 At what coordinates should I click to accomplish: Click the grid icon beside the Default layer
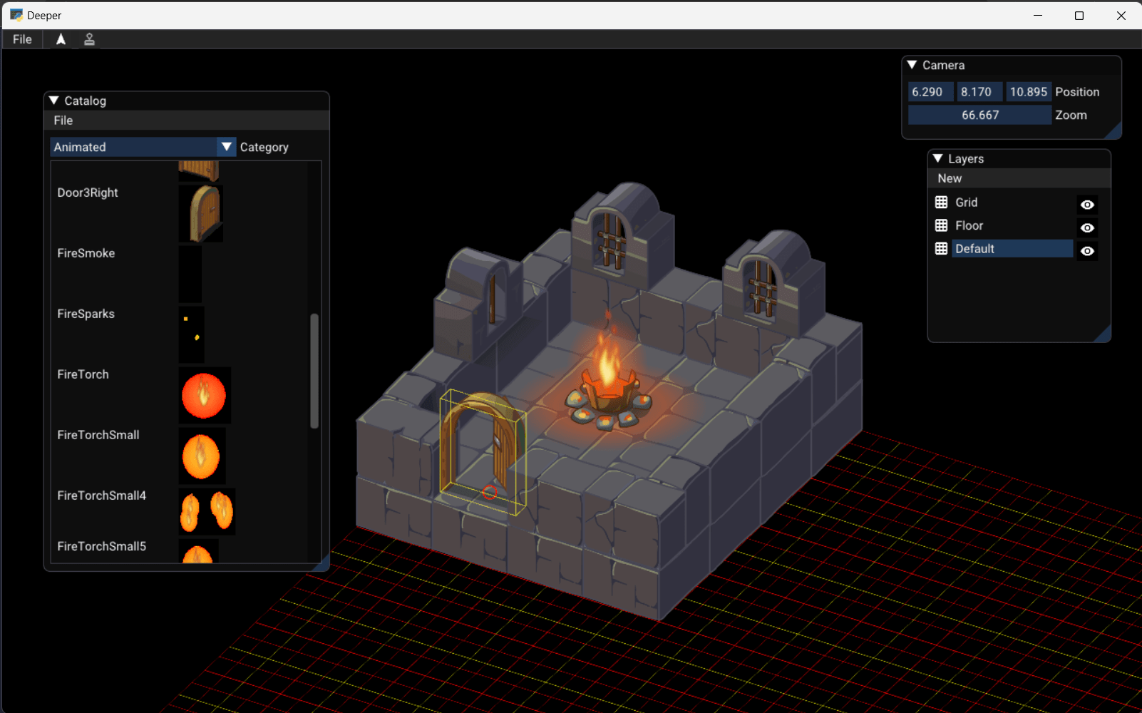point(940,249)
